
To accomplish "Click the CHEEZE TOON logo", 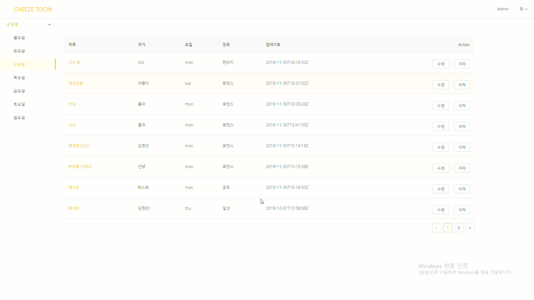I will click(x=33, y=9).
